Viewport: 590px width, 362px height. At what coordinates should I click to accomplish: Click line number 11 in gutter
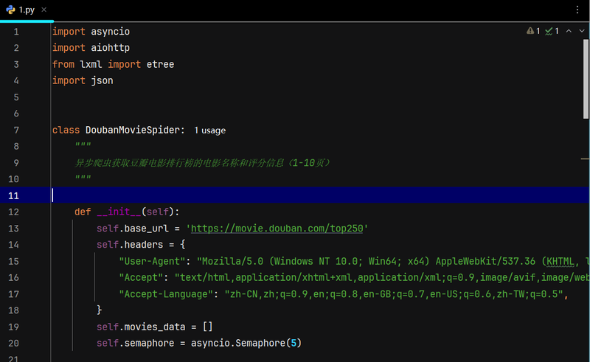point(13,195)
